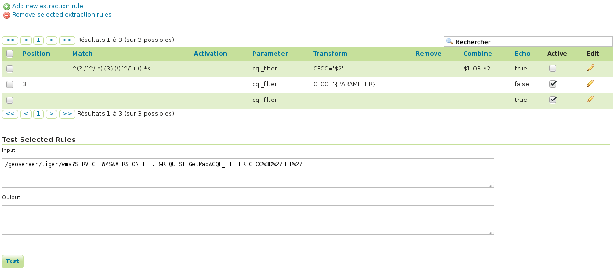This screenshot has height=271, width=616.
Task: Toggle the select-all checkbox in table header
Action: (x=10, y=54)
